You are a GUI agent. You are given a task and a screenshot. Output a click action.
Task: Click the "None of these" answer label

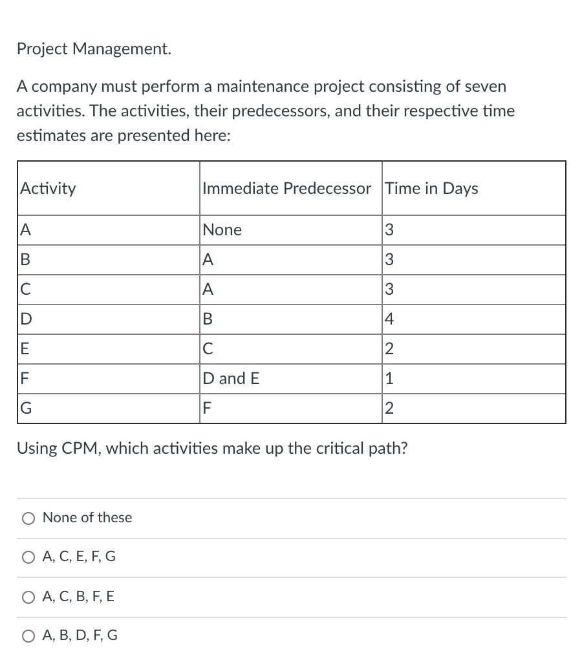87,518
